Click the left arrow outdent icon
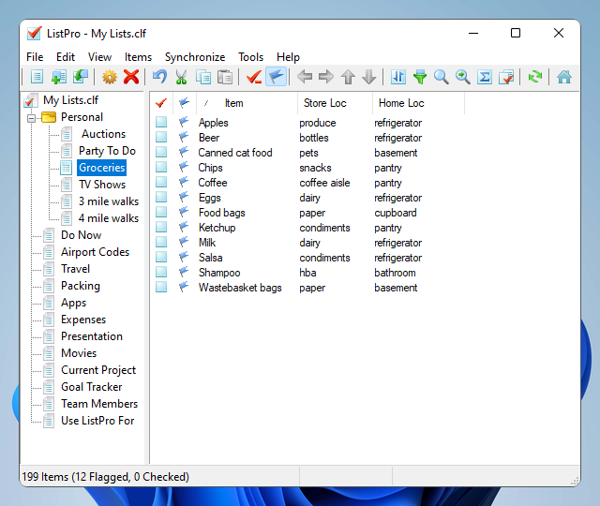 coord(305,77)
